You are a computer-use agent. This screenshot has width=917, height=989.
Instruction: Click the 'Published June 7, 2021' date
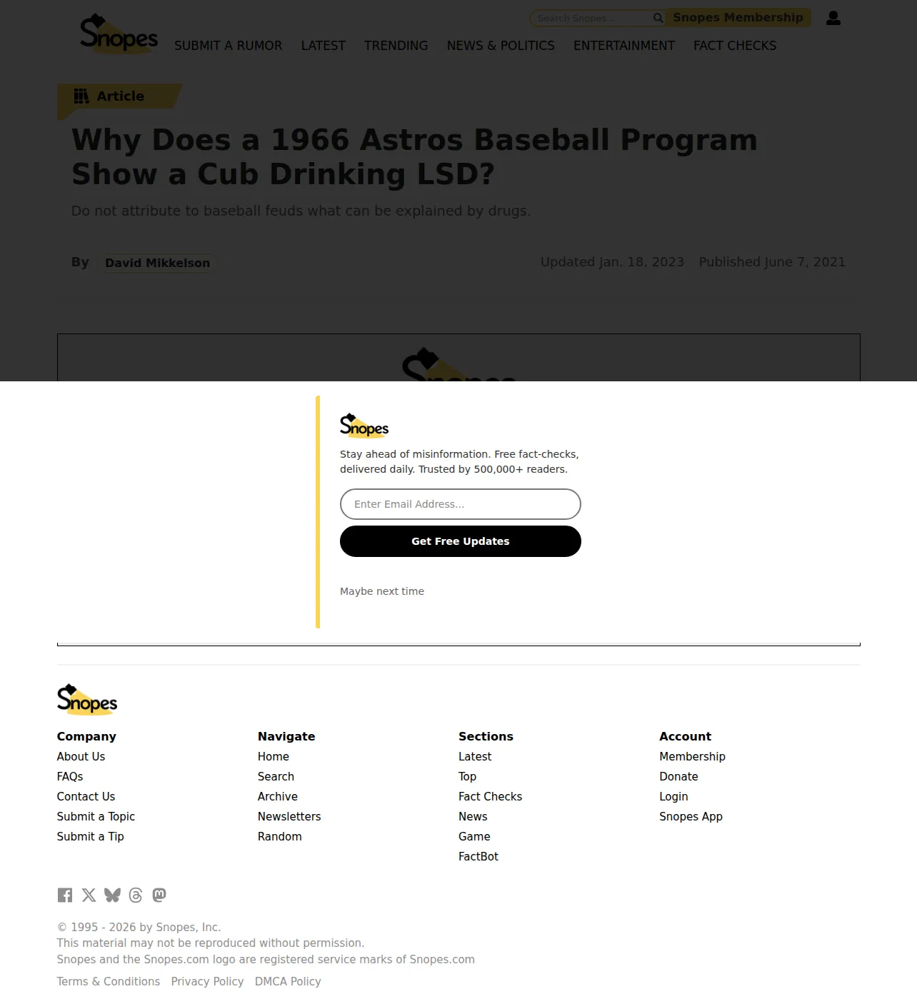[x=772, y=262]
